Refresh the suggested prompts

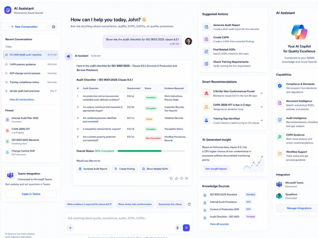(189, 204)
